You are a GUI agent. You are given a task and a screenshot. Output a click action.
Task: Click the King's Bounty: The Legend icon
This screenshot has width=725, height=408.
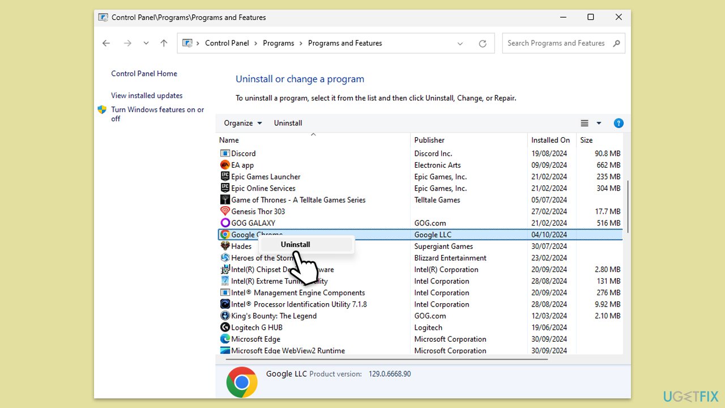(x=225, y=316)
